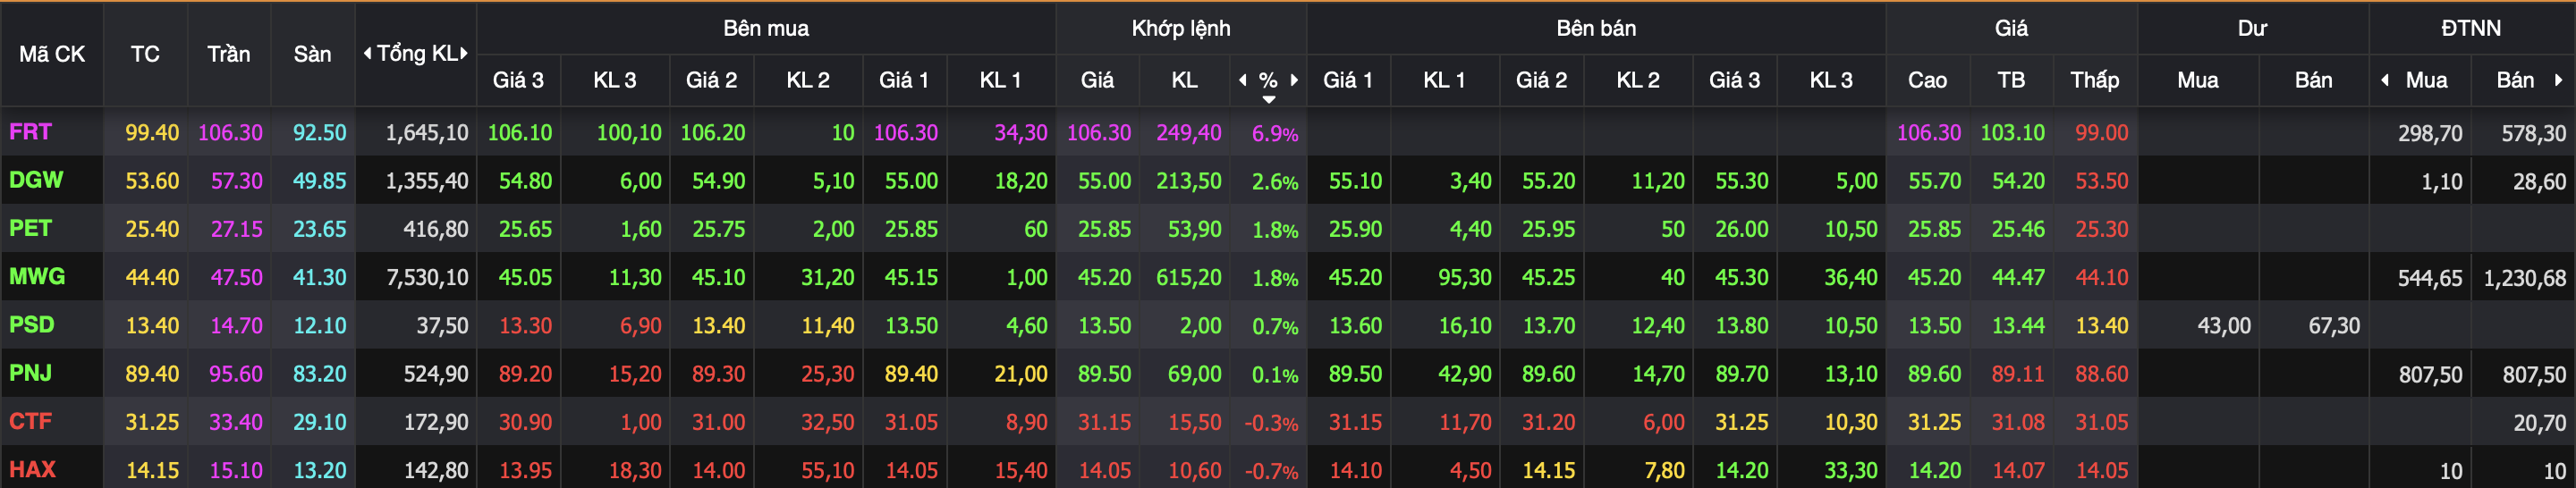The image size is (2576, 488).
Task: Click FRT ĐTNN Mua value 298,70
Action: 2430,134
